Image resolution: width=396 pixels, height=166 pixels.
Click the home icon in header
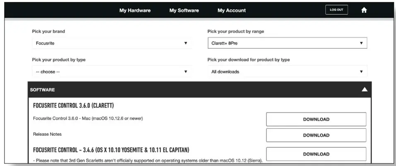click(364, 10)
